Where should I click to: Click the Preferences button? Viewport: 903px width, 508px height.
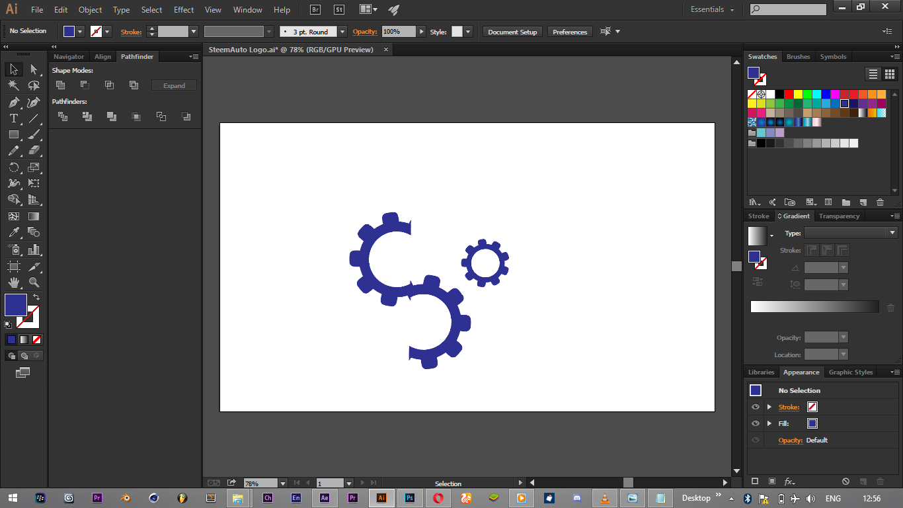[x=569, y=32]
